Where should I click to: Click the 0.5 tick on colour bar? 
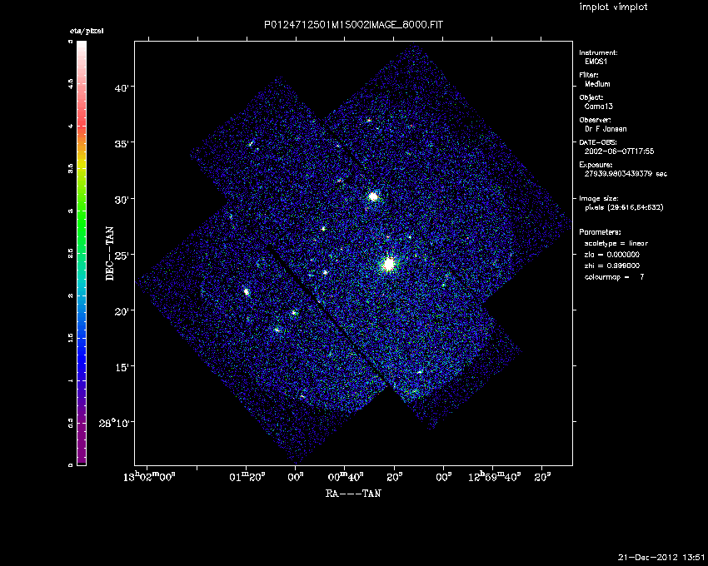(x=71, y=423)
